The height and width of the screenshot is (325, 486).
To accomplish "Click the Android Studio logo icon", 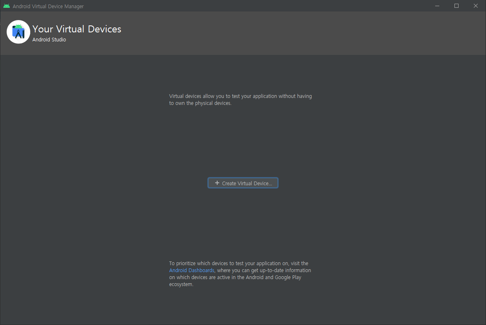I will (x=18, y=32).
